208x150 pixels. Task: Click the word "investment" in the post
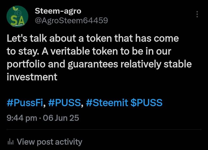coord(32,77)
